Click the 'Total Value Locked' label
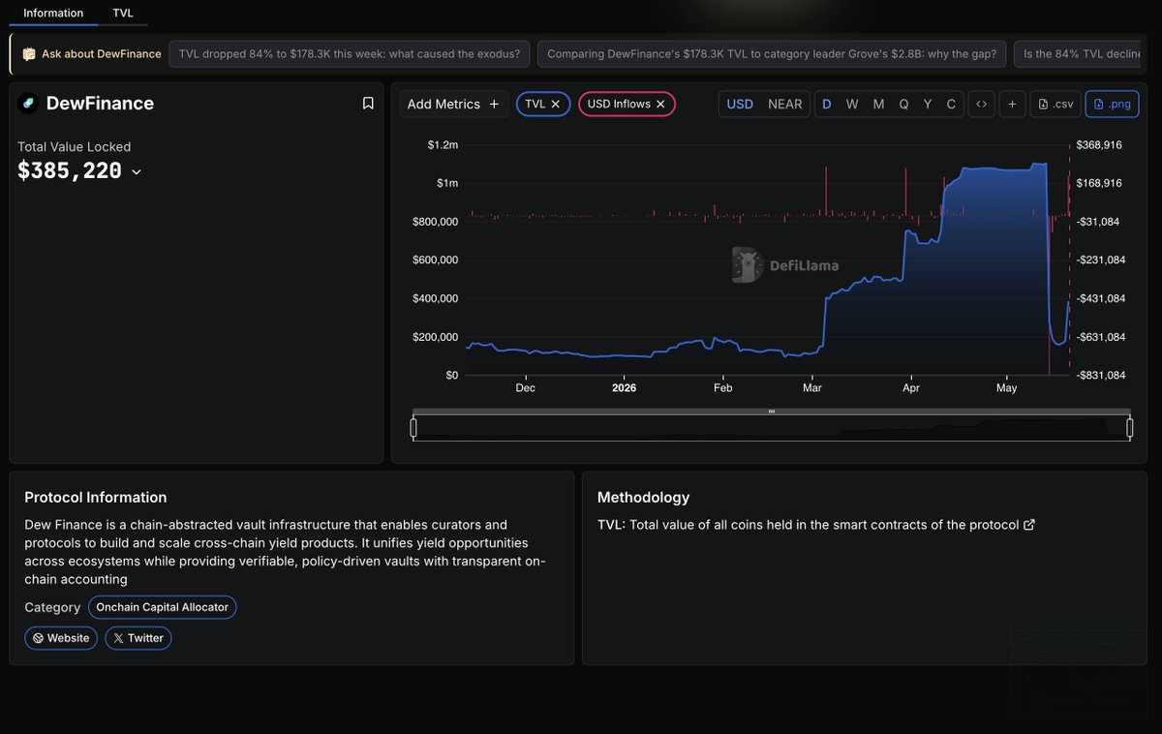The image size is (1162, 734). click(x=74, y=147)
